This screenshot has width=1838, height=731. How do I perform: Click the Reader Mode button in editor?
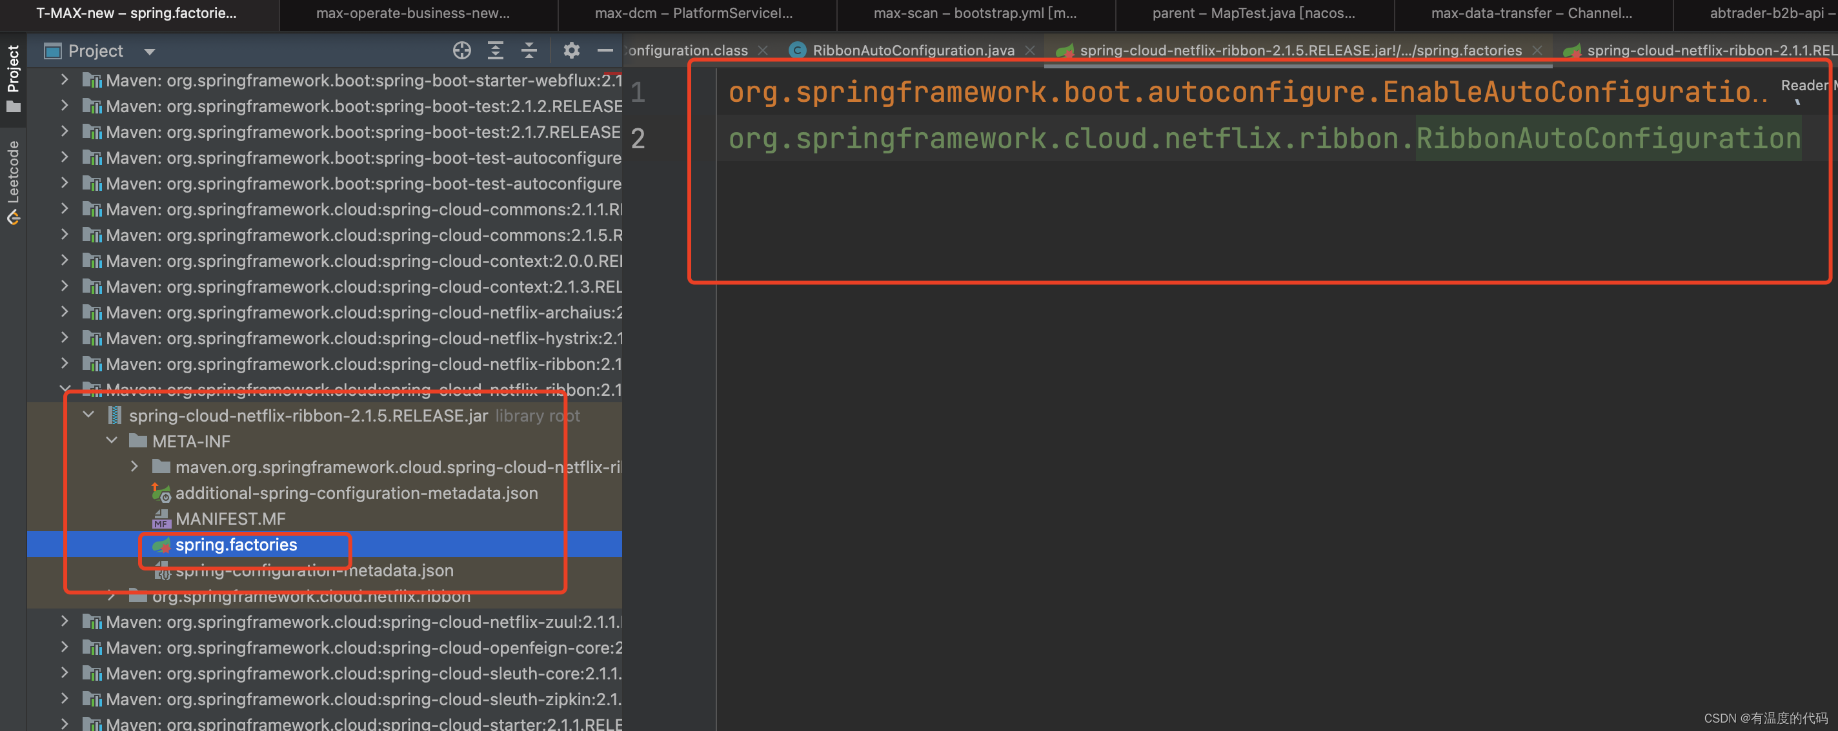coord(1805,86)
